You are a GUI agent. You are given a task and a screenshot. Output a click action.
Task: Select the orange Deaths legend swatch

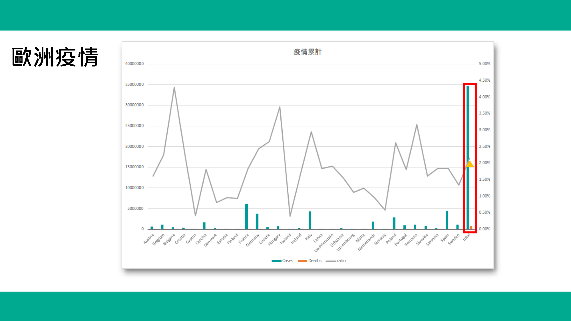(302, 261)
